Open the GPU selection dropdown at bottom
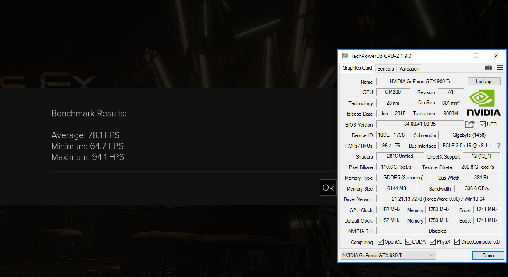This screenshot has width=508, height=277. [388, 255]
